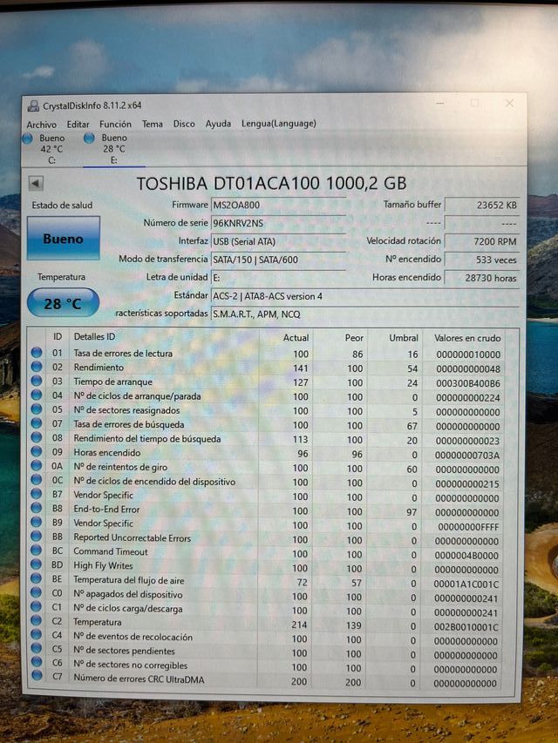Select the High Fly Writes attribute name
The image size is (558, 743).
pyautogui.click(x=103, y=565)
